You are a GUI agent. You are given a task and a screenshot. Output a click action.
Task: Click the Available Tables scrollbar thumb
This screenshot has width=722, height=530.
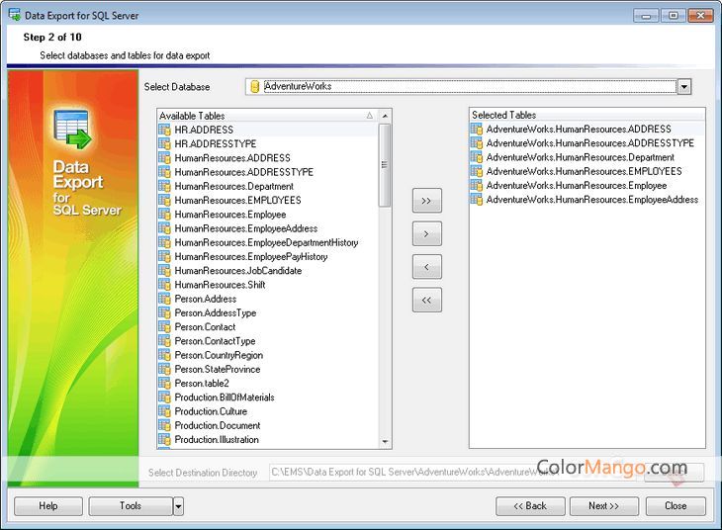coord(385,165)
